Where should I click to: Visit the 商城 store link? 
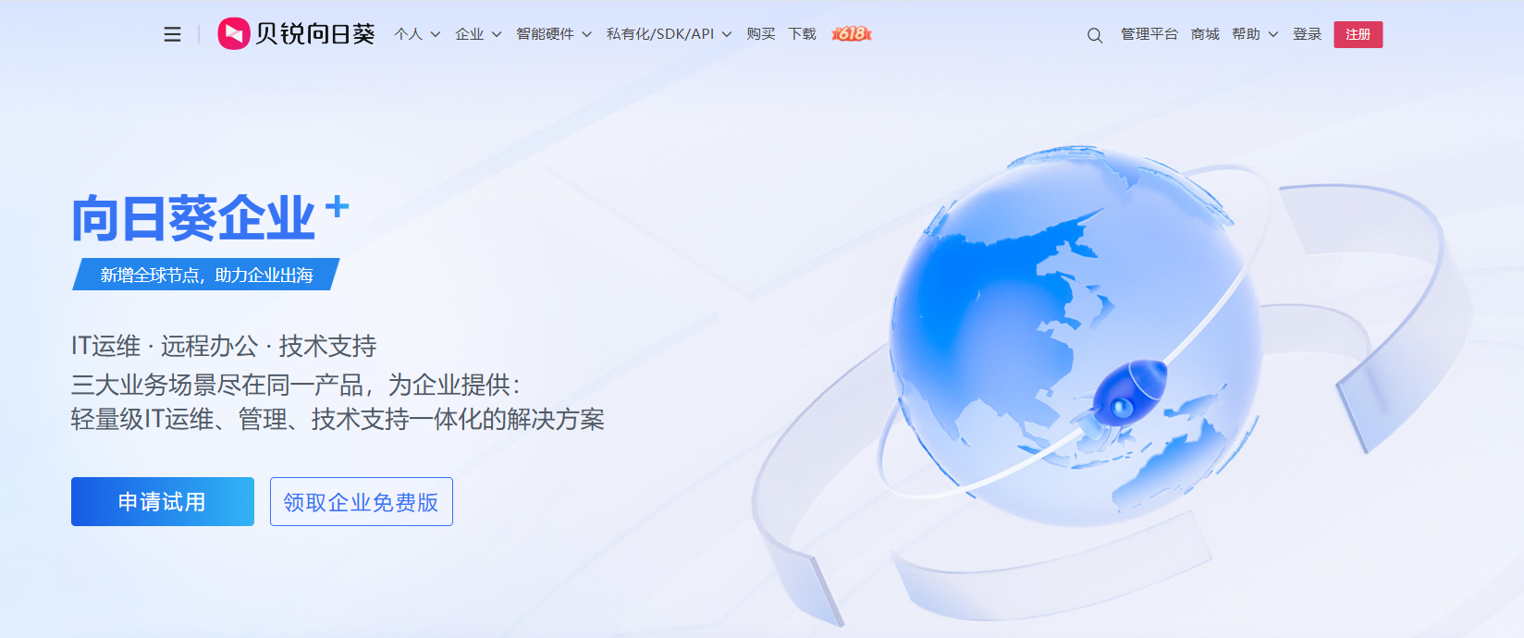[1205, 34]
